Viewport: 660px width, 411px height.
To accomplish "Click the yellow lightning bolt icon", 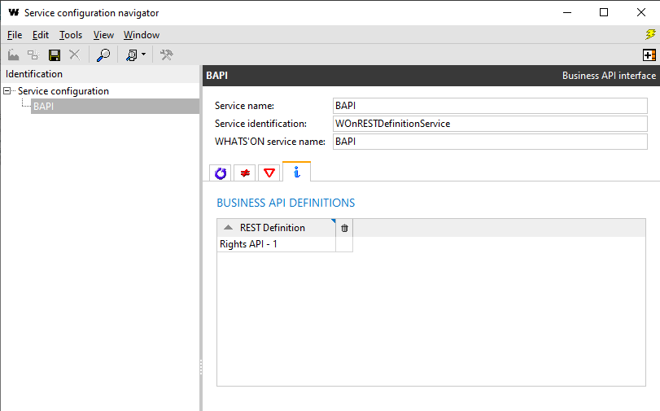I will point(650,34).
